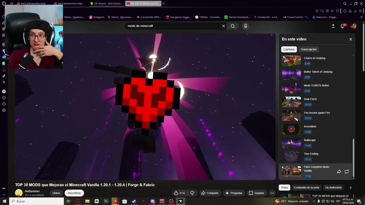
Task: Click the Suscribirse button
Action: point(74,193)
